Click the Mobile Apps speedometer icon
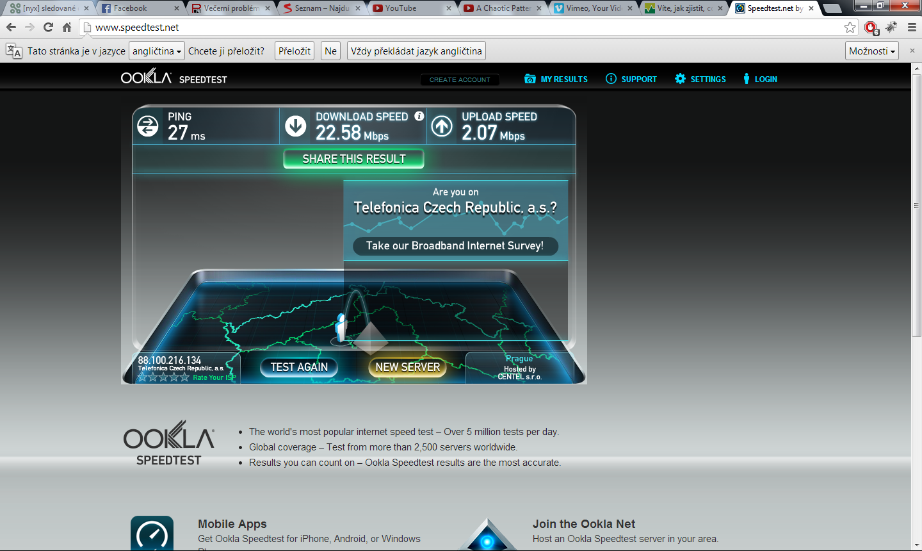The image size is (922, 551). point(152,533)
